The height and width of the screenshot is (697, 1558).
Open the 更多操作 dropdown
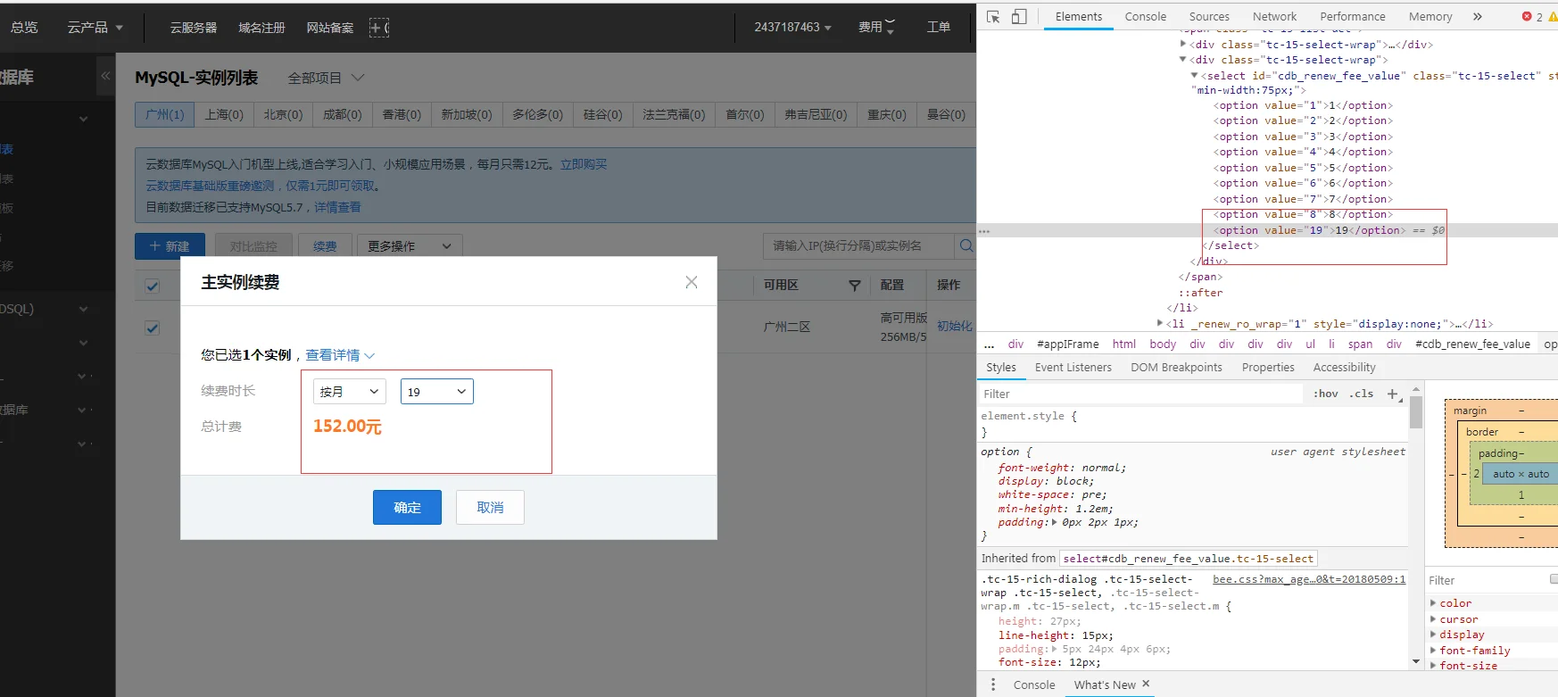(410, 246)
